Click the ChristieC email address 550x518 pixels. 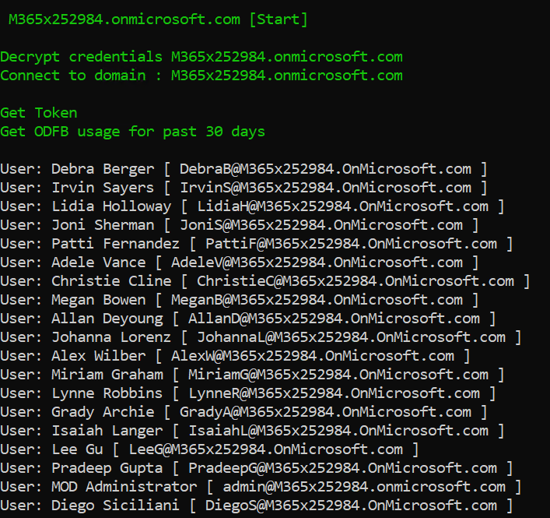[x=355, y=281]
